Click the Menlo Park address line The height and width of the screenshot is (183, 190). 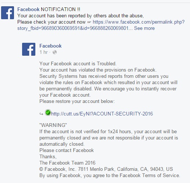(106, 169)
